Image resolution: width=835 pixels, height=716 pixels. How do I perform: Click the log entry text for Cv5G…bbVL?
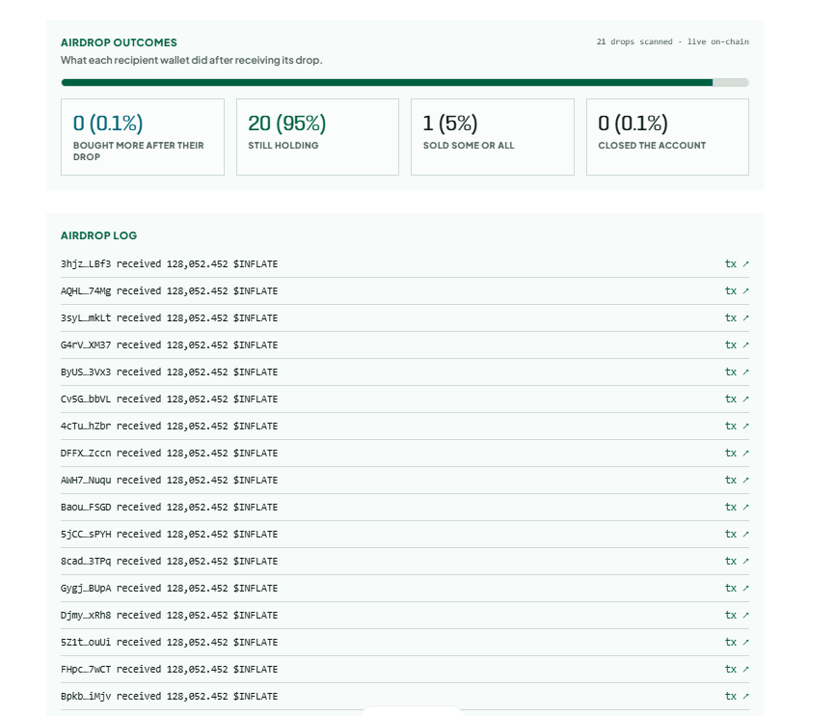click(x=170, y=399)
